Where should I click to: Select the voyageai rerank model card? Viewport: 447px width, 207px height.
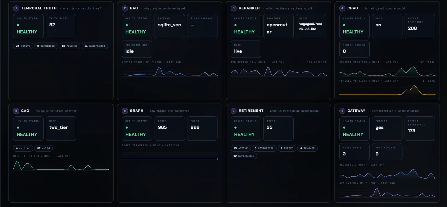click(x=311, y=26)
